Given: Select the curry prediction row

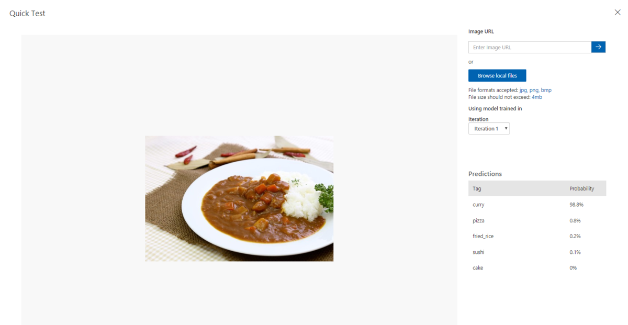Looking at the screenshot, I should [x=537, y=205].
